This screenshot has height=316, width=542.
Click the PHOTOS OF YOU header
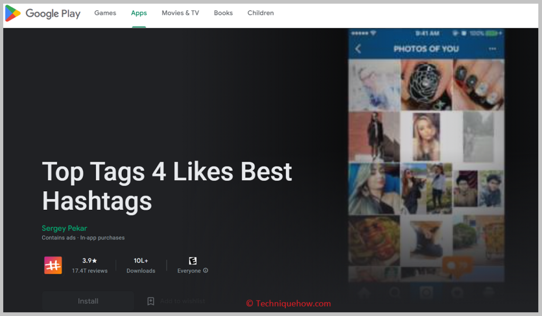[426, 49]
